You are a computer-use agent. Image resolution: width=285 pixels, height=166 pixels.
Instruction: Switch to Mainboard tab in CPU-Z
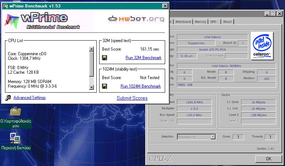[183, 22]
